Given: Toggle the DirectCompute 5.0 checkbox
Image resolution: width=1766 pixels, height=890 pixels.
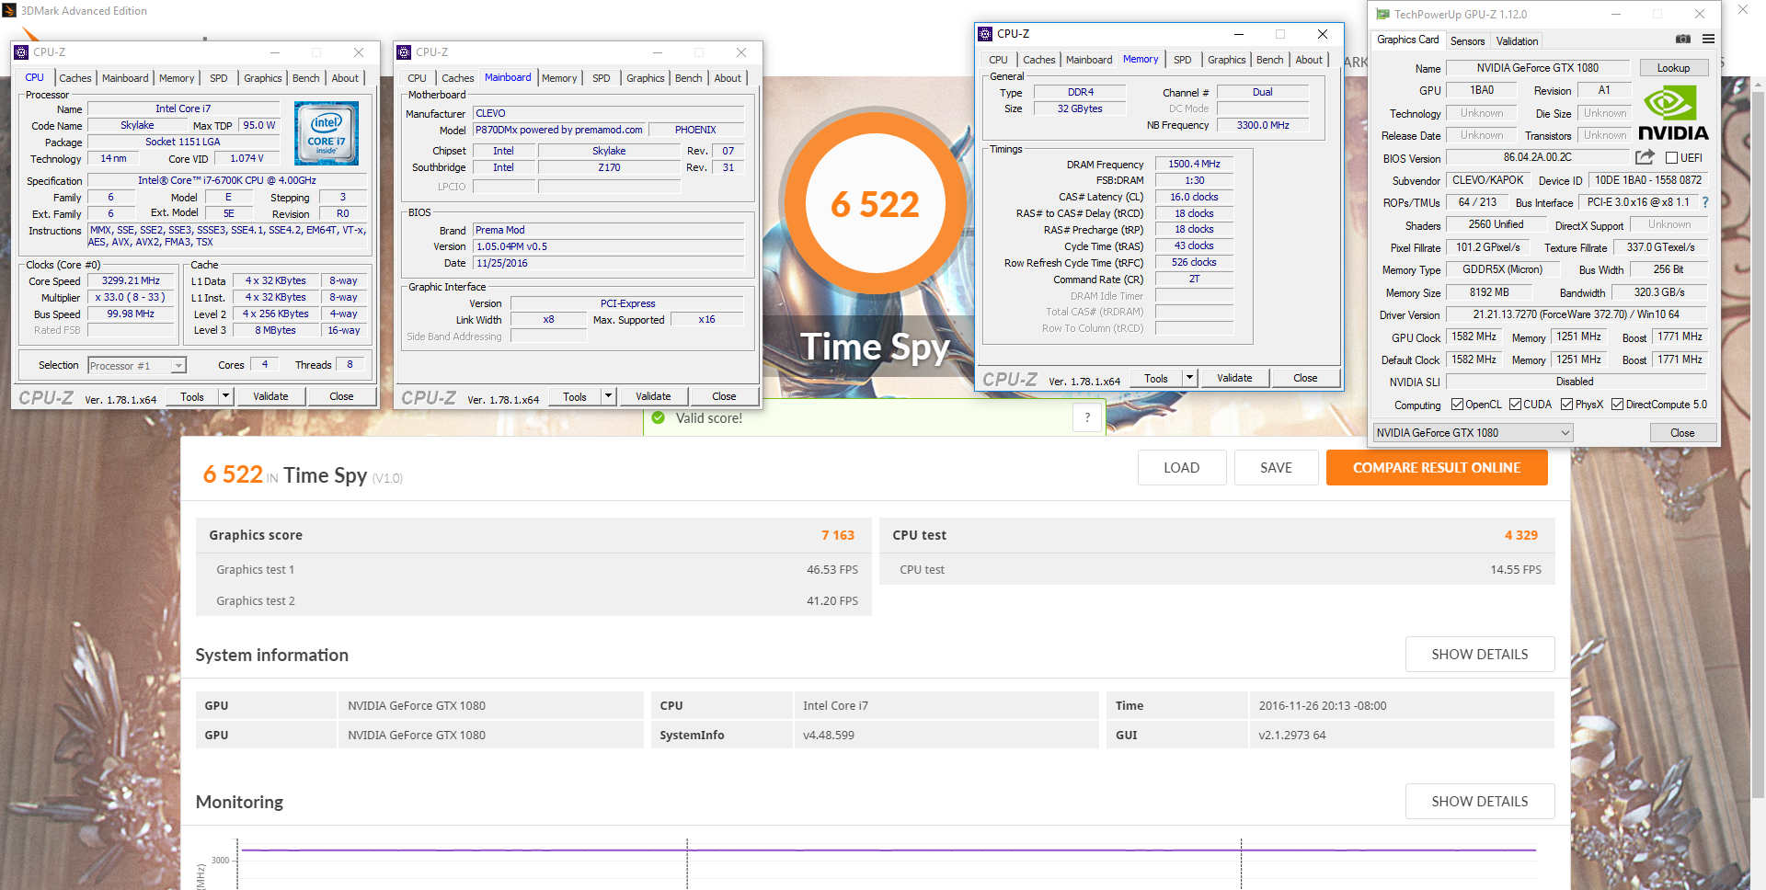Looking at the screenshot, I should [1617, 405].
